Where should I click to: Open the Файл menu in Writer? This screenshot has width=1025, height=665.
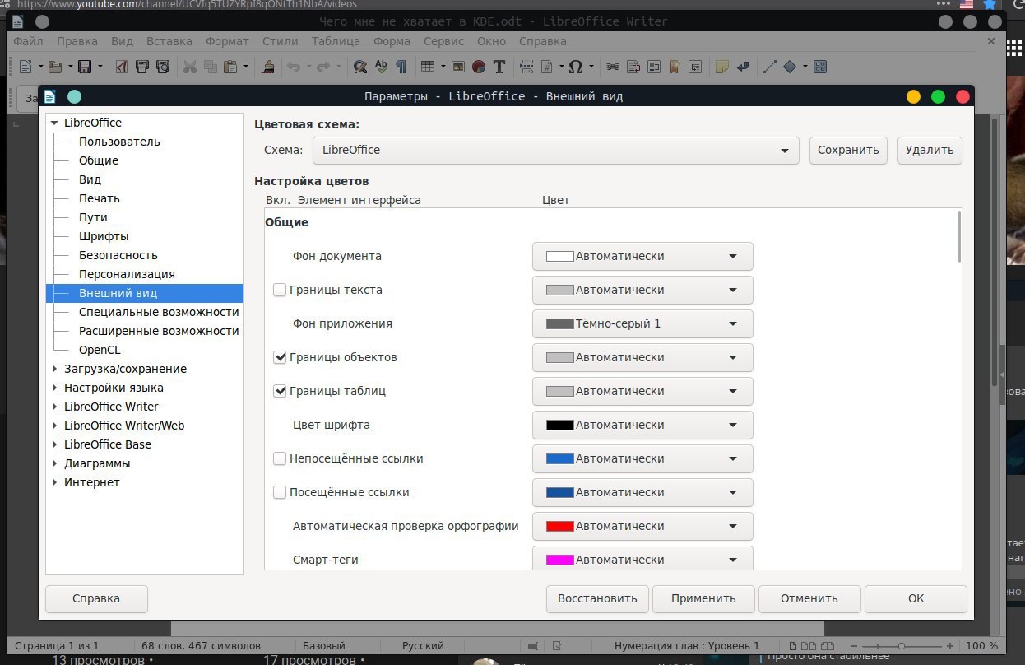click(x=28, y=40)
